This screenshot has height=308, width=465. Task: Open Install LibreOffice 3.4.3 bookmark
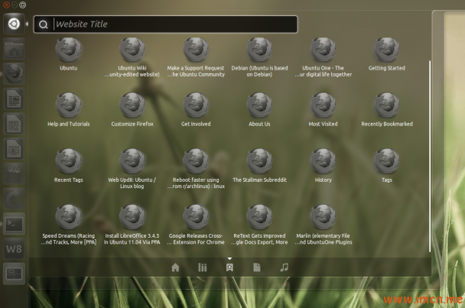[132, 225]
